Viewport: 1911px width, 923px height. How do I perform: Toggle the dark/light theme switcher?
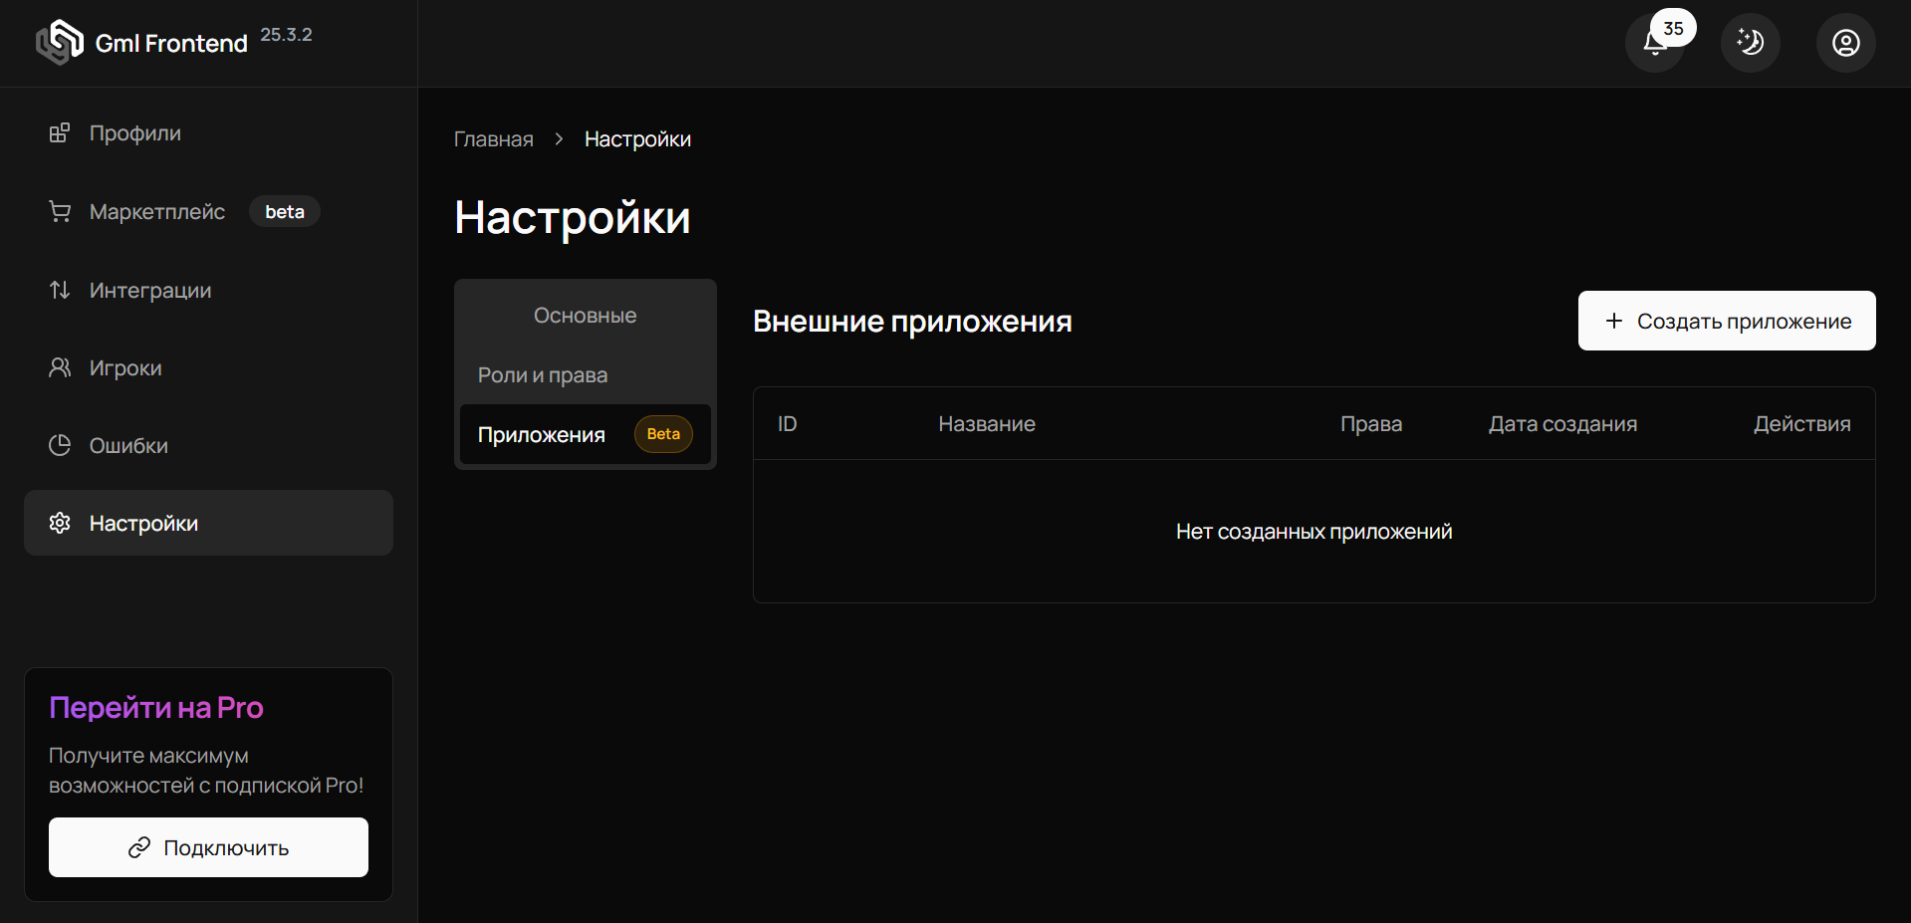click(1750, 42)
